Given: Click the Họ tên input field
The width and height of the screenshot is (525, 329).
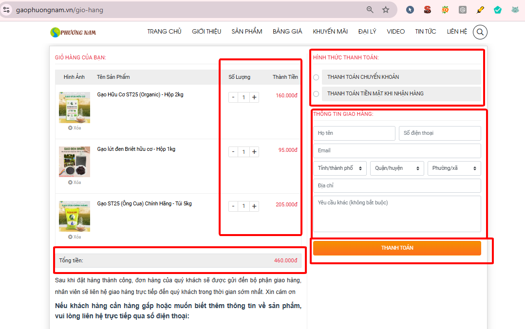Looking at the screenshot, I should click(354, 133).
